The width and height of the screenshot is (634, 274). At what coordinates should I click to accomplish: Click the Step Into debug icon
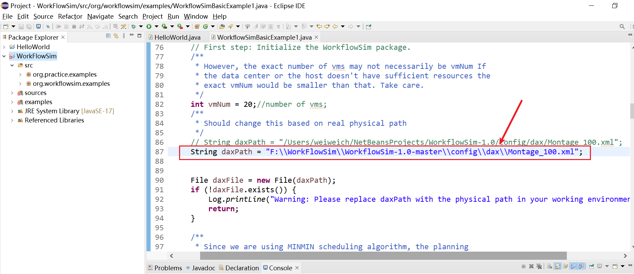coord(90,26)
